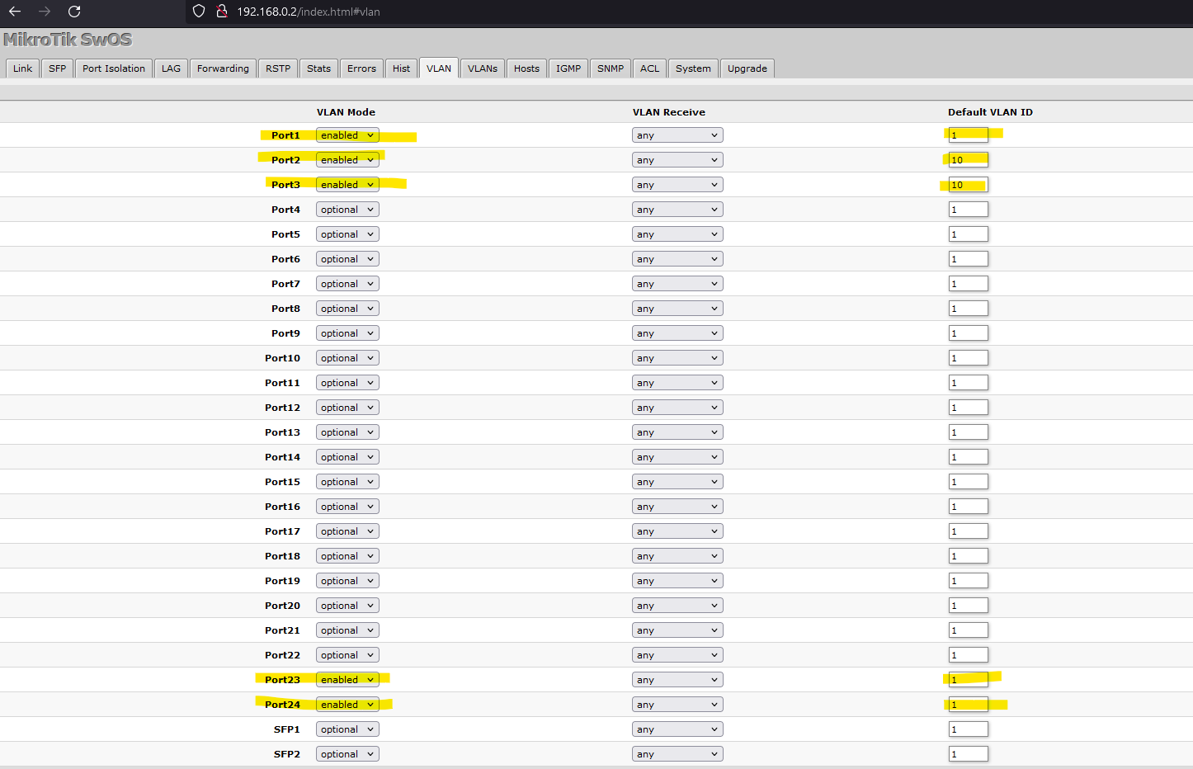Screen dimensions: 1193x769
Task: Open the Hist tab
Action: tap(401, 68)
